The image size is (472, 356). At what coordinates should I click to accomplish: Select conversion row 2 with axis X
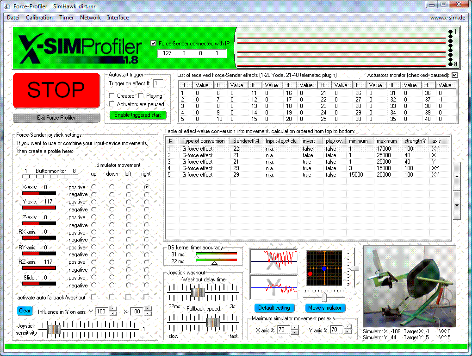click(308, 155)
